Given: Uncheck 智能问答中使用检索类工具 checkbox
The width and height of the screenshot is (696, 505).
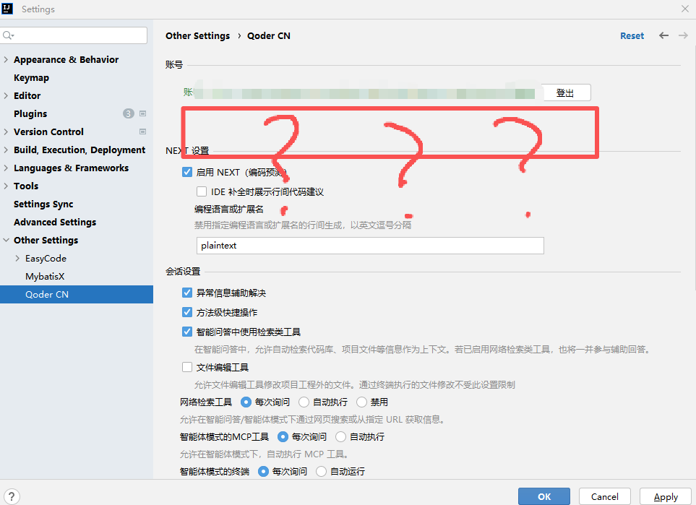Looking at the screenshot, I should (x=187, y=332).
